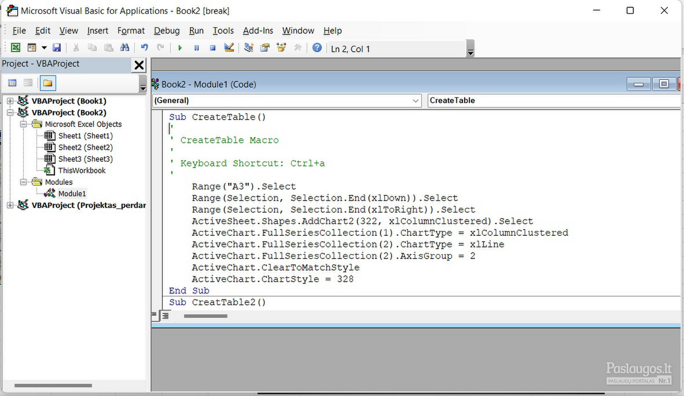
Task: Click the Redo arrow icon
Action: click(x=161, y=48)
